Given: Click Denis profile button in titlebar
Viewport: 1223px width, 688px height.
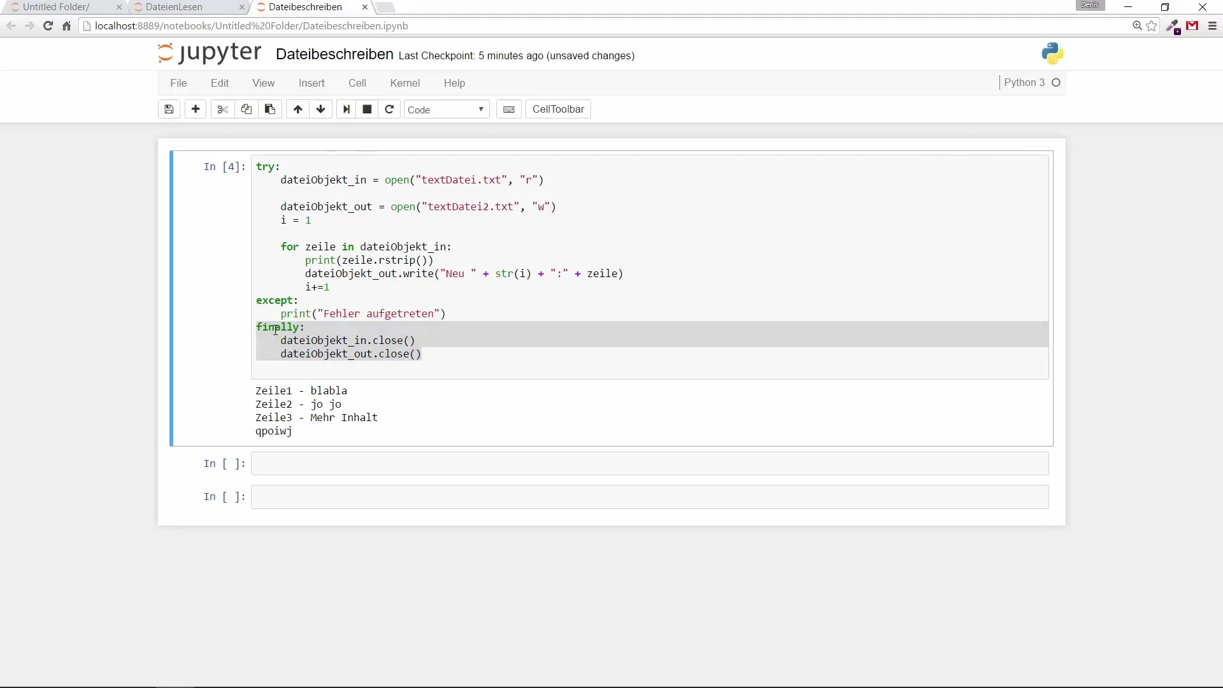Looking at the screenshot, I should pos(1090,6).
